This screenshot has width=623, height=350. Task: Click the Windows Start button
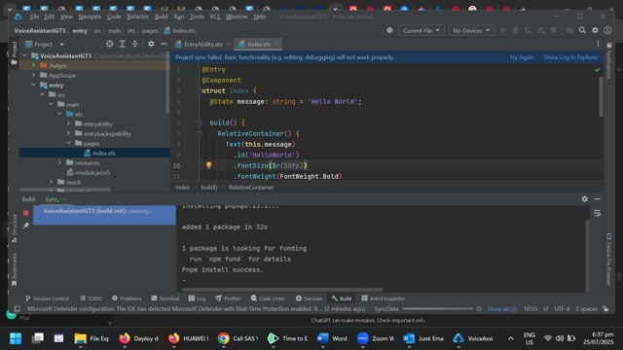click(x=16, y=338)
